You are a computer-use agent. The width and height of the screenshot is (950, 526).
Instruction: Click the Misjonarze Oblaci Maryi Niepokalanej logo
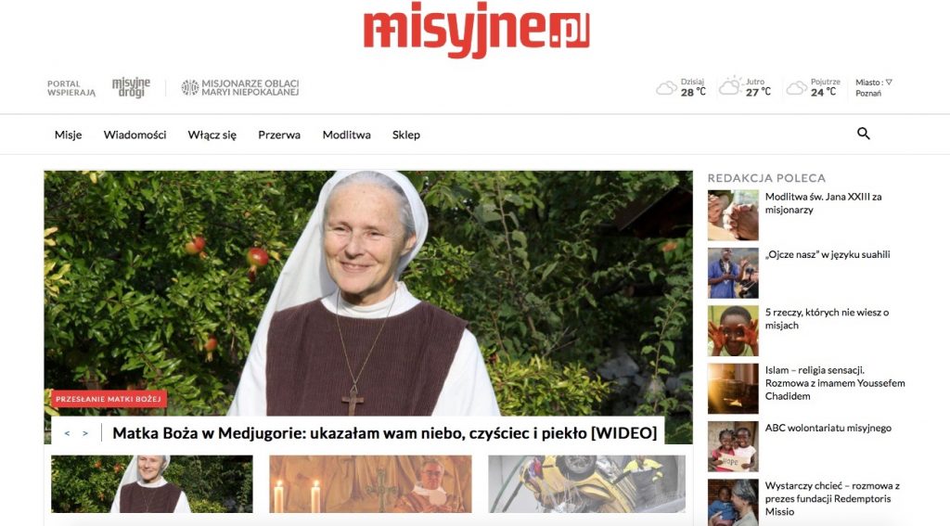pos(240,87)
